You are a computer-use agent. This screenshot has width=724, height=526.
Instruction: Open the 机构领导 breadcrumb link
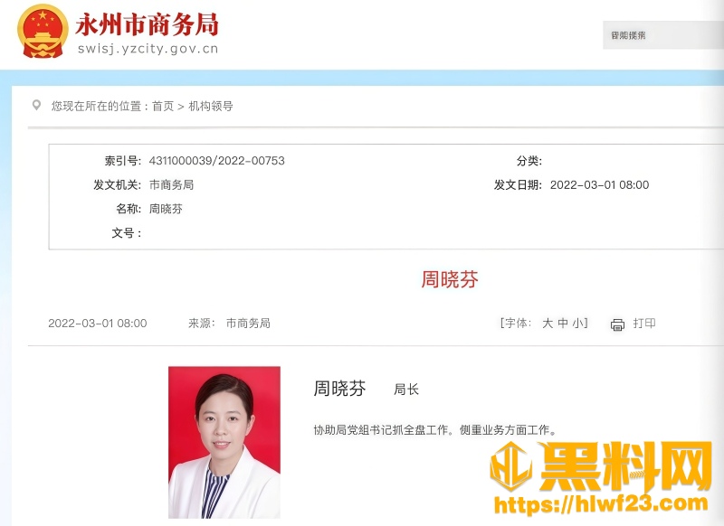point(211,106)
